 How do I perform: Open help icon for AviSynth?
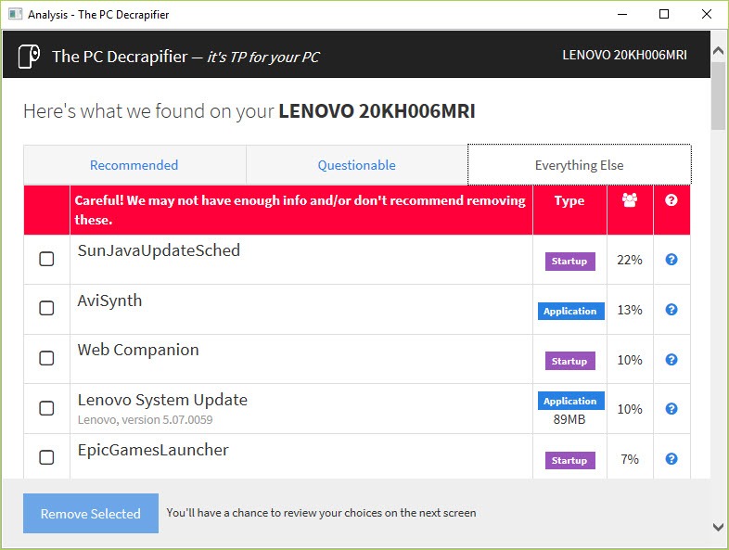pos(671,310)
